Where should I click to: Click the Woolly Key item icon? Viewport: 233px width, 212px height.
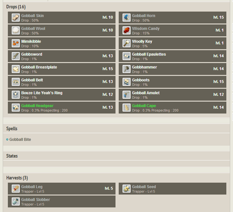tap(127, 43)
